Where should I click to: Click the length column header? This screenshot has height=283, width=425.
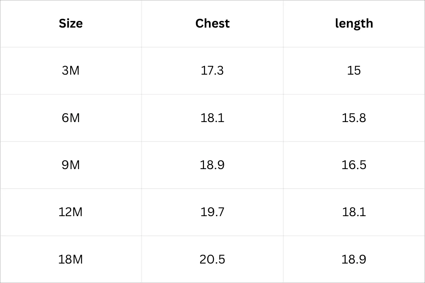(x=354, y=23)
